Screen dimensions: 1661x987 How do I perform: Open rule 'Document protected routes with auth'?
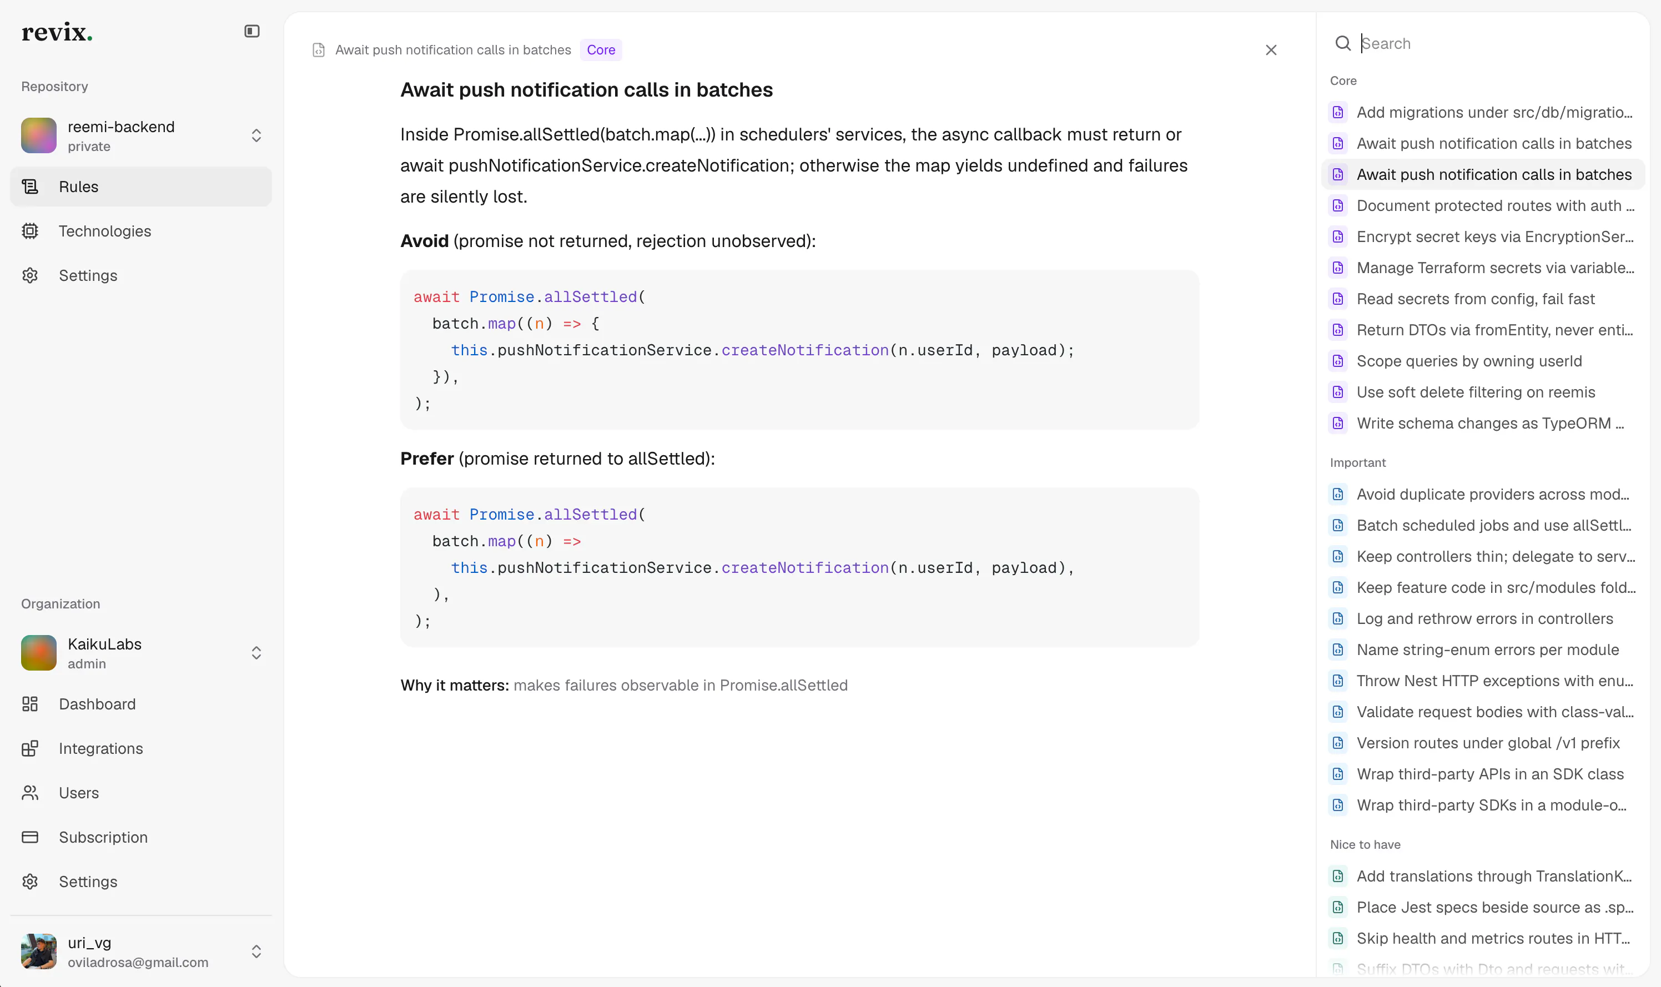(1483, 205)
